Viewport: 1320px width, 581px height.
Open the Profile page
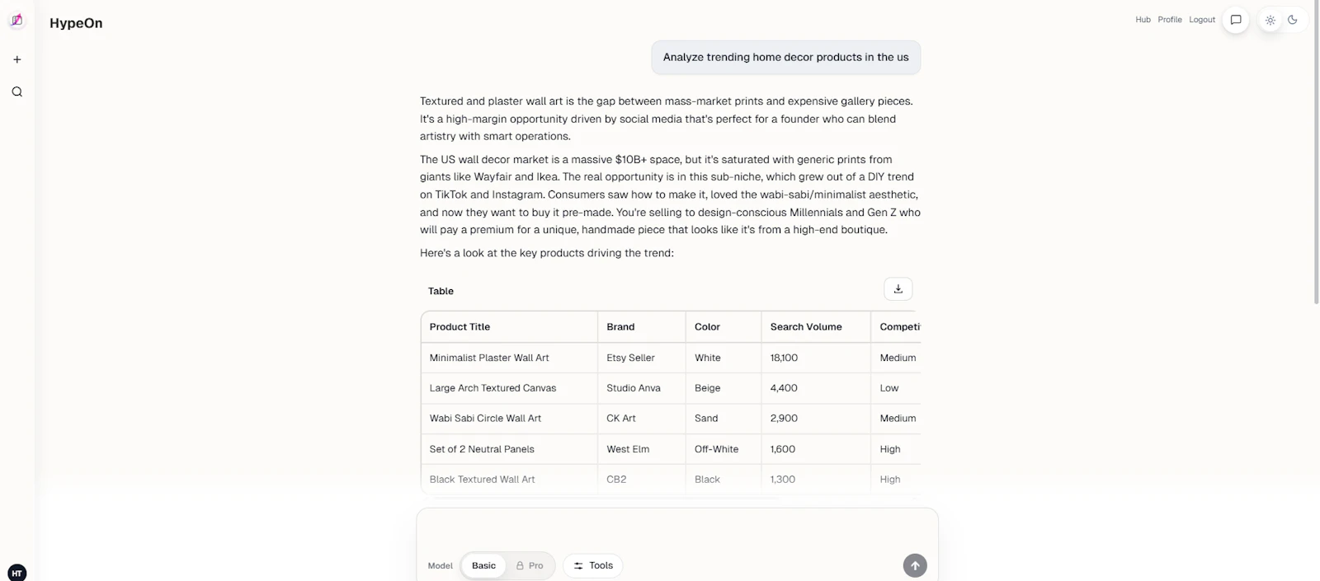1170,20
